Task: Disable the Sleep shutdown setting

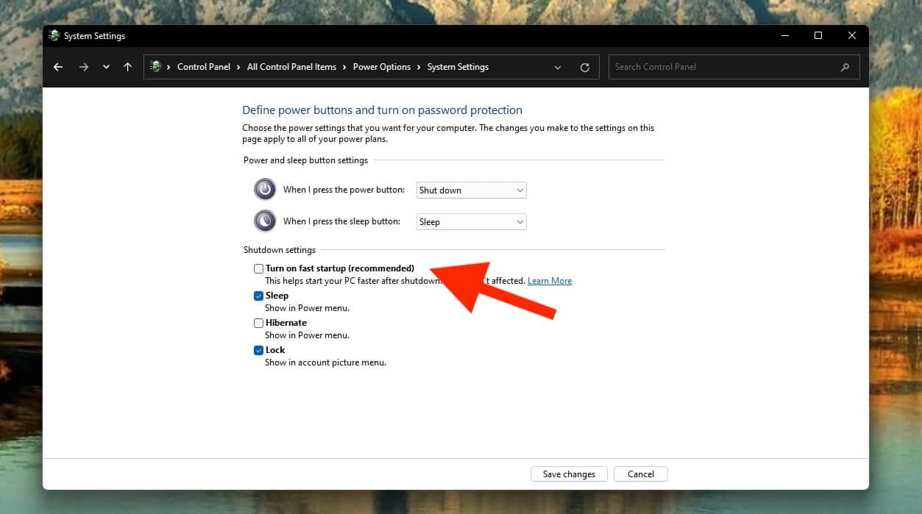Action: (258, 296)
